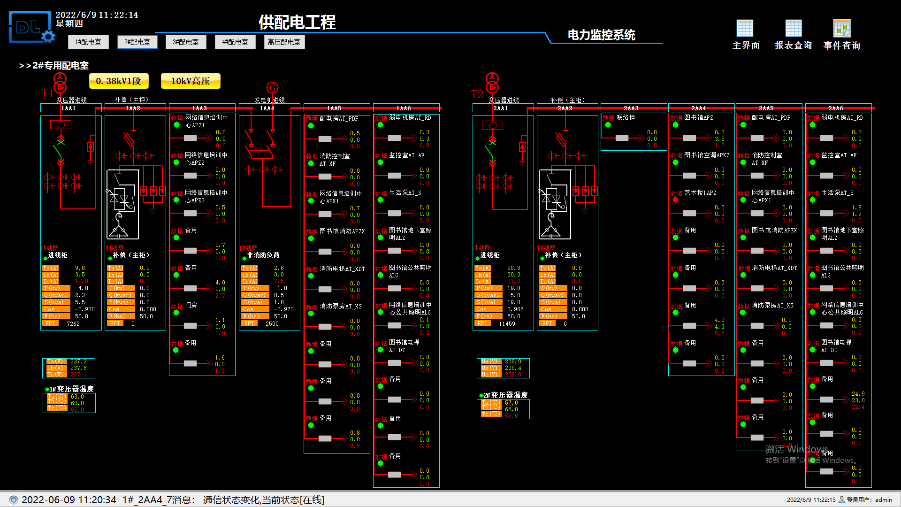Click the 0.38kV1段 yellow button

[x=119, y=81]
